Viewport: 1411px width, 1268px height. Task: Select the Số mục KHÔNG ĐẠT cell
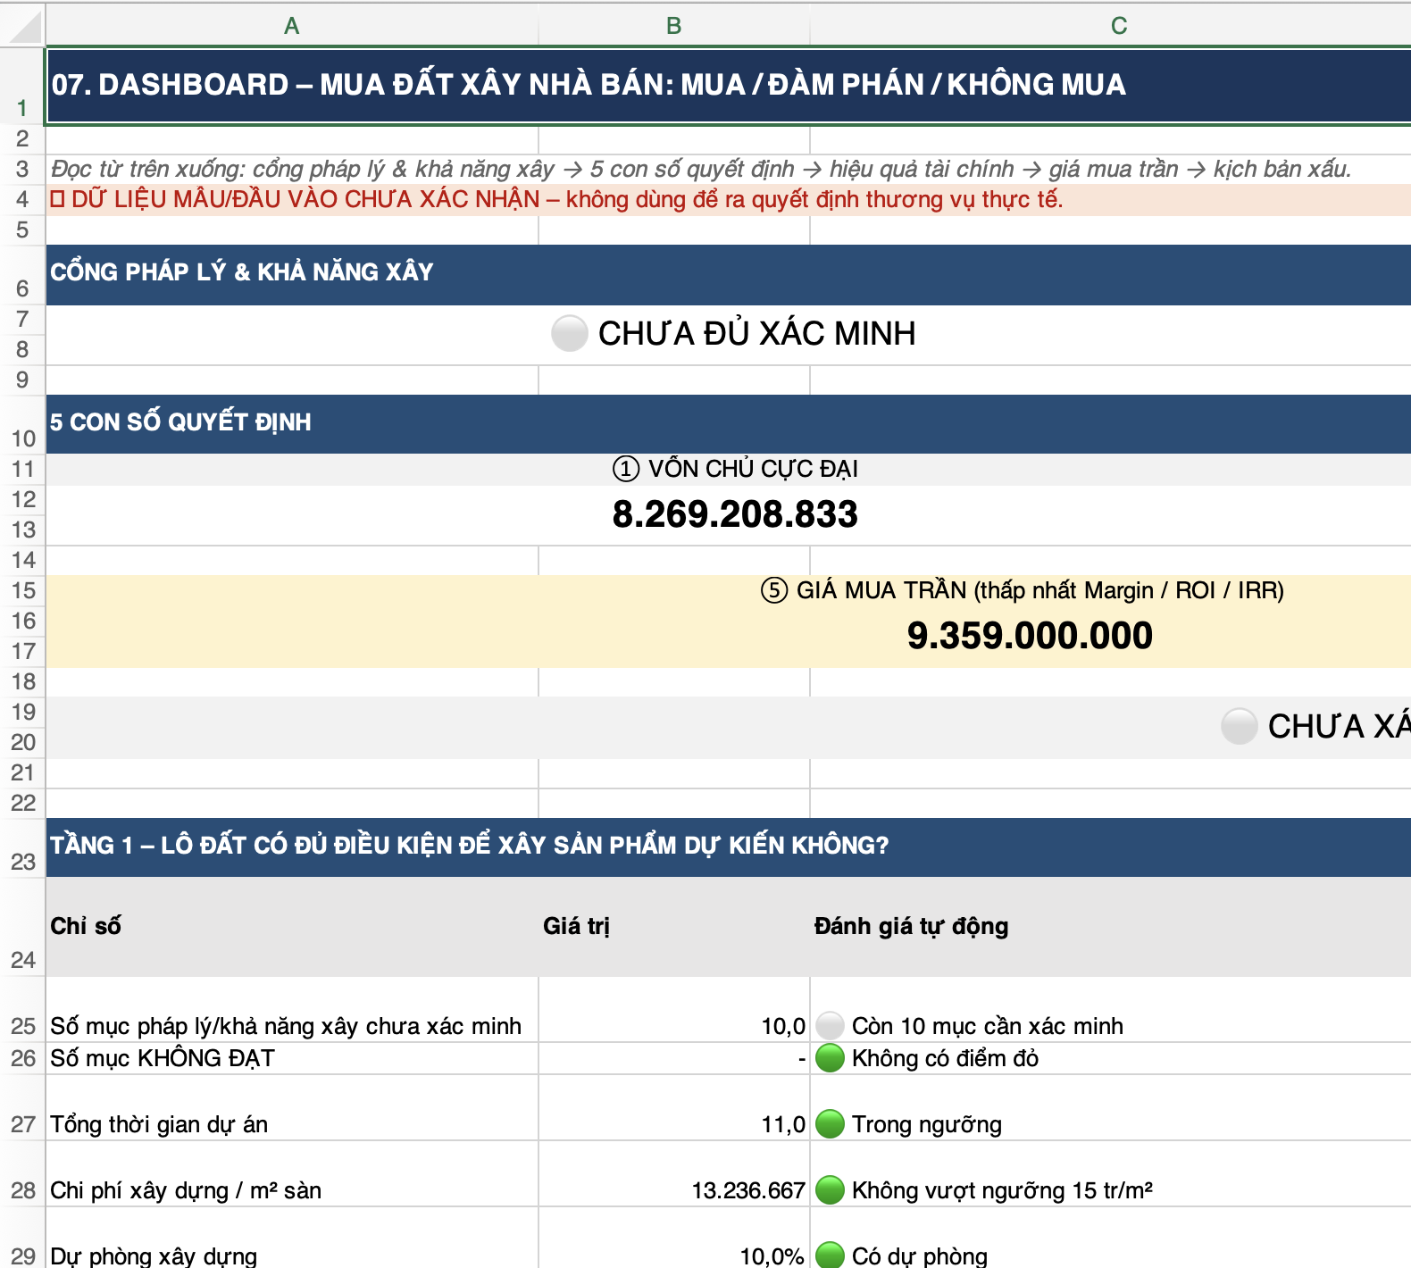click(x=292, y=1058)
